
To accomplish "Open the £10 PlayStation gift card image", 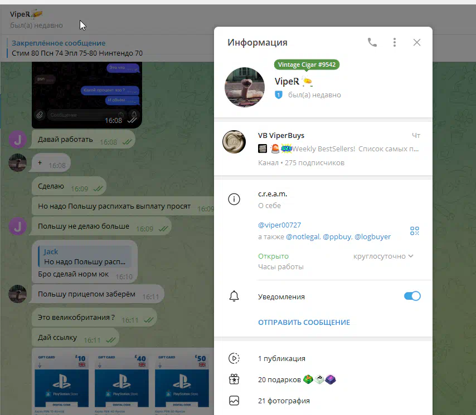I will pyautogui.click(x=61, y=384).
